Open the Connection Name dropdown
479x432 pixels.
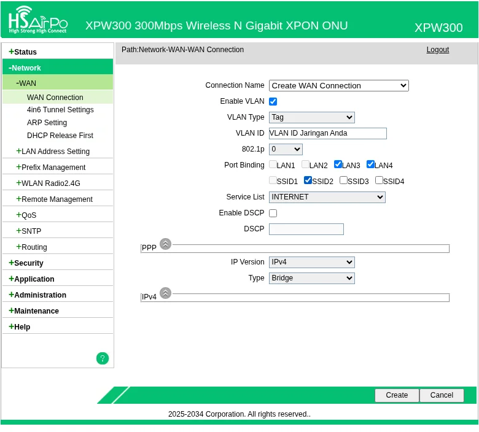point(339,85)
